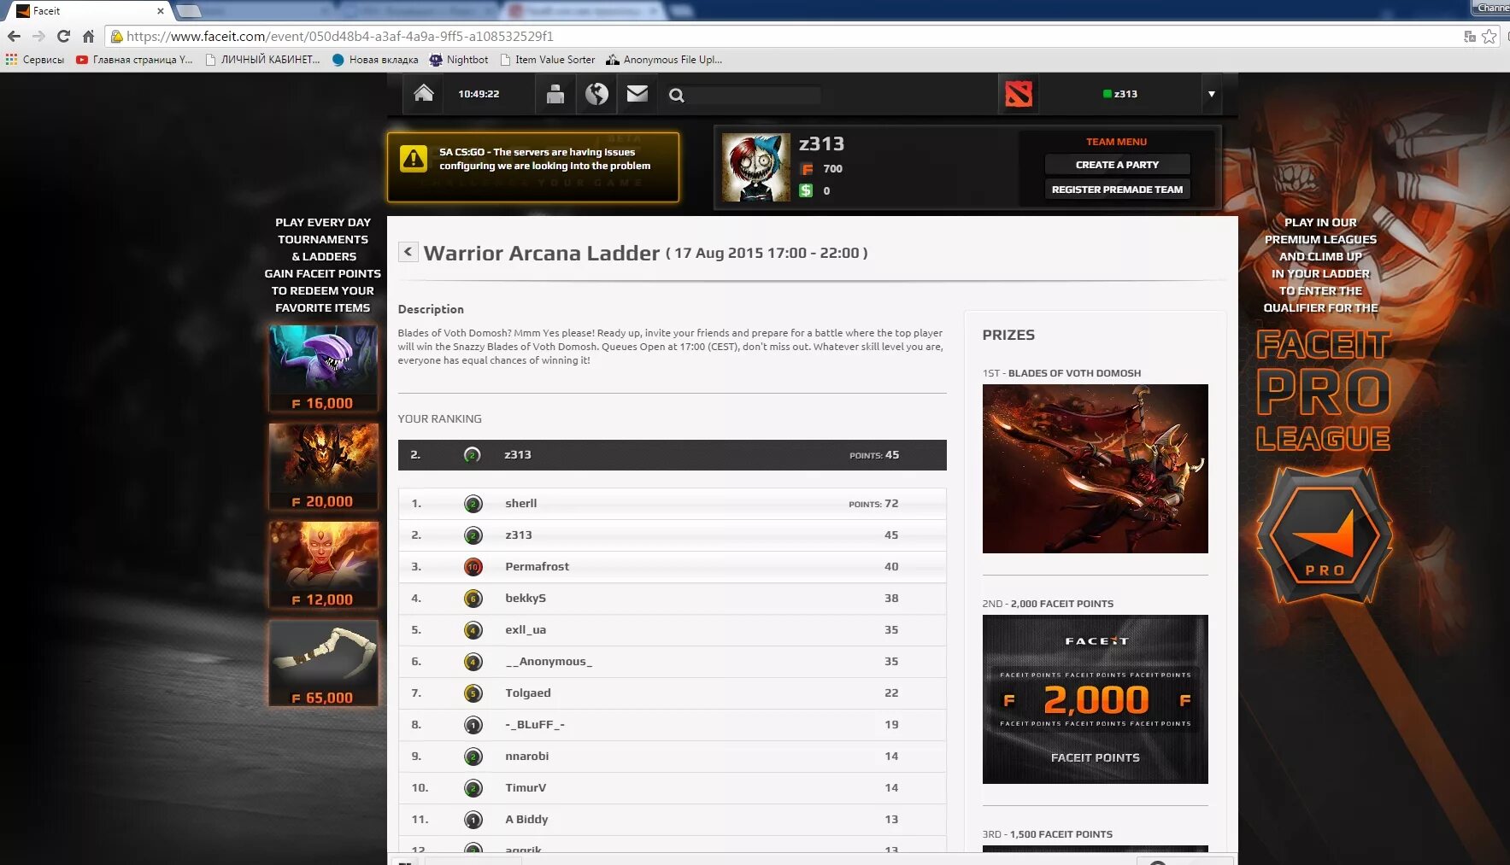
Task: Open the globe icon in navbar
Action: [596, 94]
